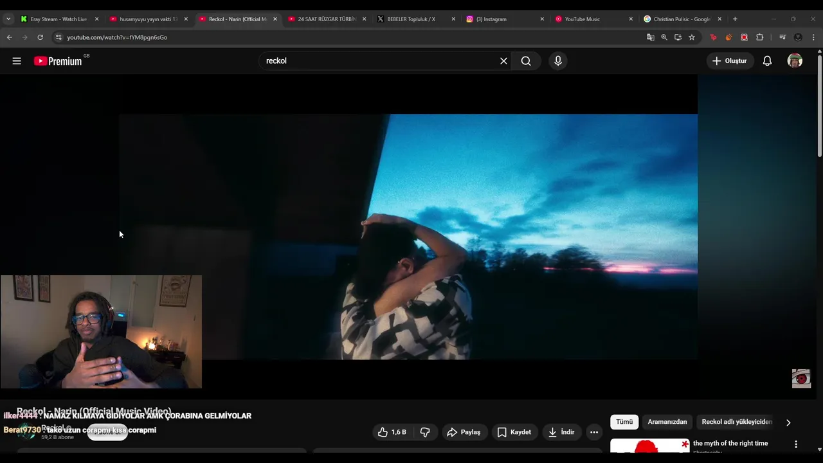Switch to YouTube Music tab

(592, 19)
